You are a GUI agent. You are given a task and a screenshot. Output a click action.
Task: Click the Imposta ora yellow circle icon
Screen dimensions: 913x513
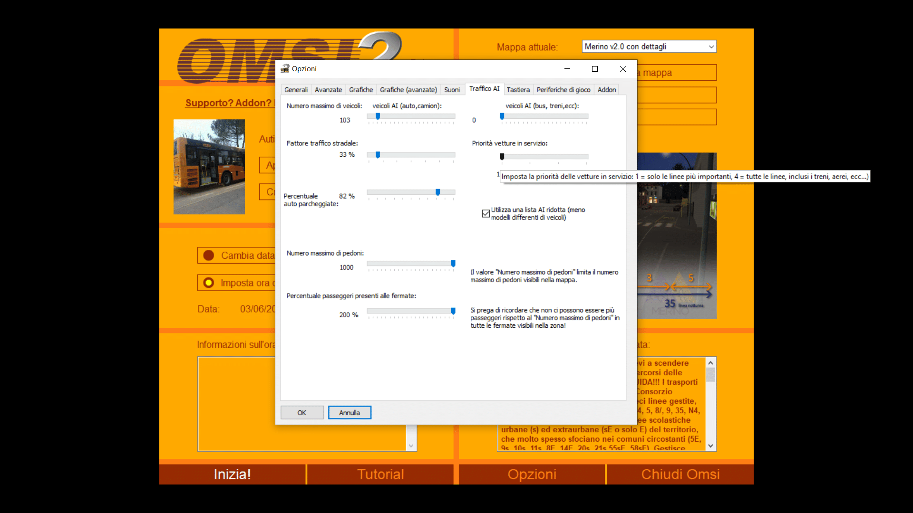coord(209,283)
